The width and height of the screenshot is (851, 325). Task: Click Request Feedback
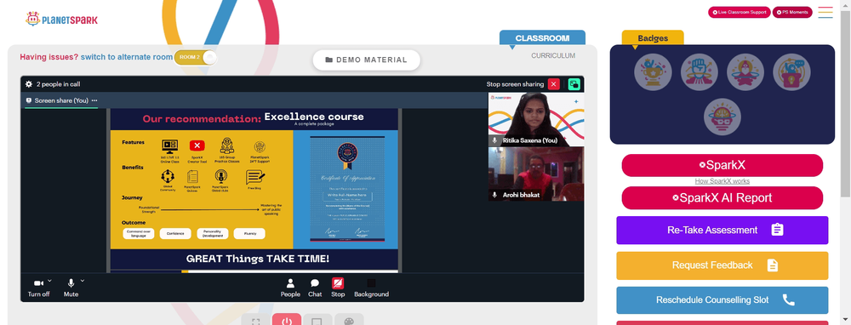722,265
